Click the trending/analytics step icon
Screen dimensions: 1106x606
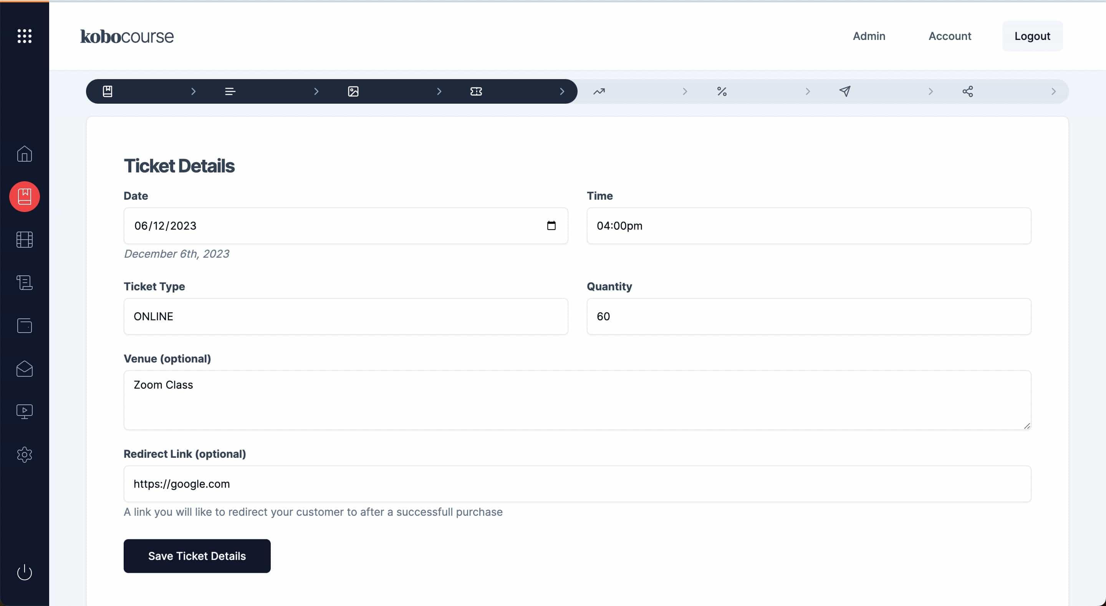pyautogui.click(x=599, y=91)
